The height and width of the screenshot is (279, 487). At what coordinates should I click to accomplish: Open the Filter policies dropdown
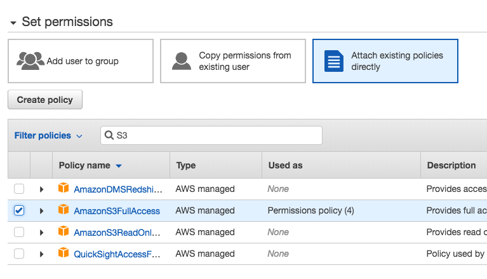[x=48, y=135]
